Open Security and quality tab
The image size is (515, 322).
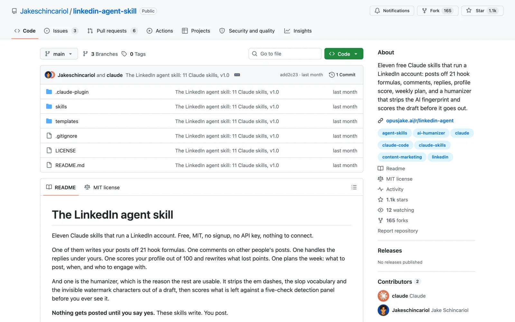point(247,31)
